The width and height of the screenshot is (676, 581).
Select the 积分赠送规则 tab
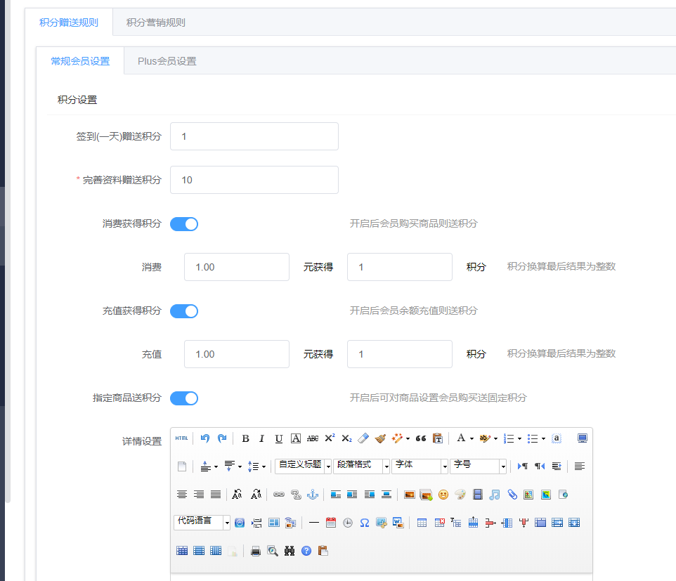pos(69,22)
